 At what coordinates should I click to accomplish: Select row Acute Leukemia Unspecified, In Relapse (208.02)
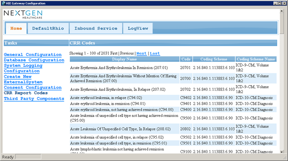[173, 129]
